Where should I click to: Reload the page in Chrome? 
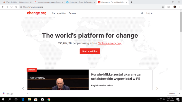[11, 7]
